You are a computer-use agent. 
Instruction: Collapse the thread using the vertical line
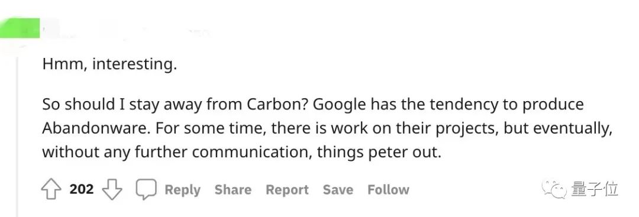(17, 137)
